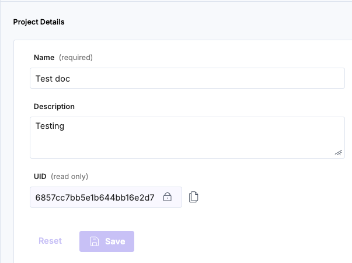The image size is (352, 263).
Task: Click the Description field label
Action: tap(54, 107)
